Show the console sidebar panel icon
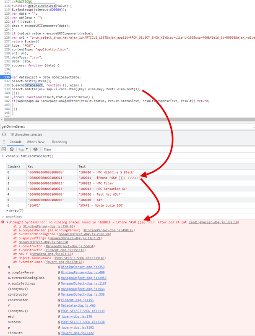 click(x=4, y=150)
